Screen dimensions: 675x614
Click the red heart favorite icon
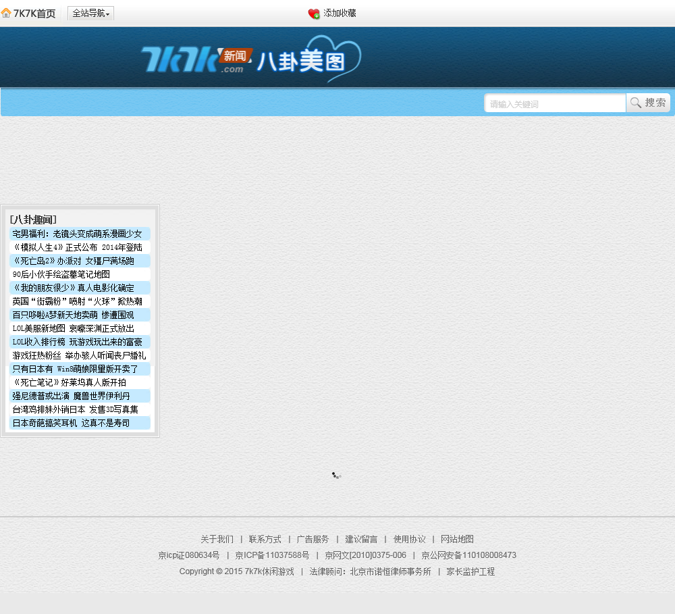pyautogui.click(x=314, y=14)
